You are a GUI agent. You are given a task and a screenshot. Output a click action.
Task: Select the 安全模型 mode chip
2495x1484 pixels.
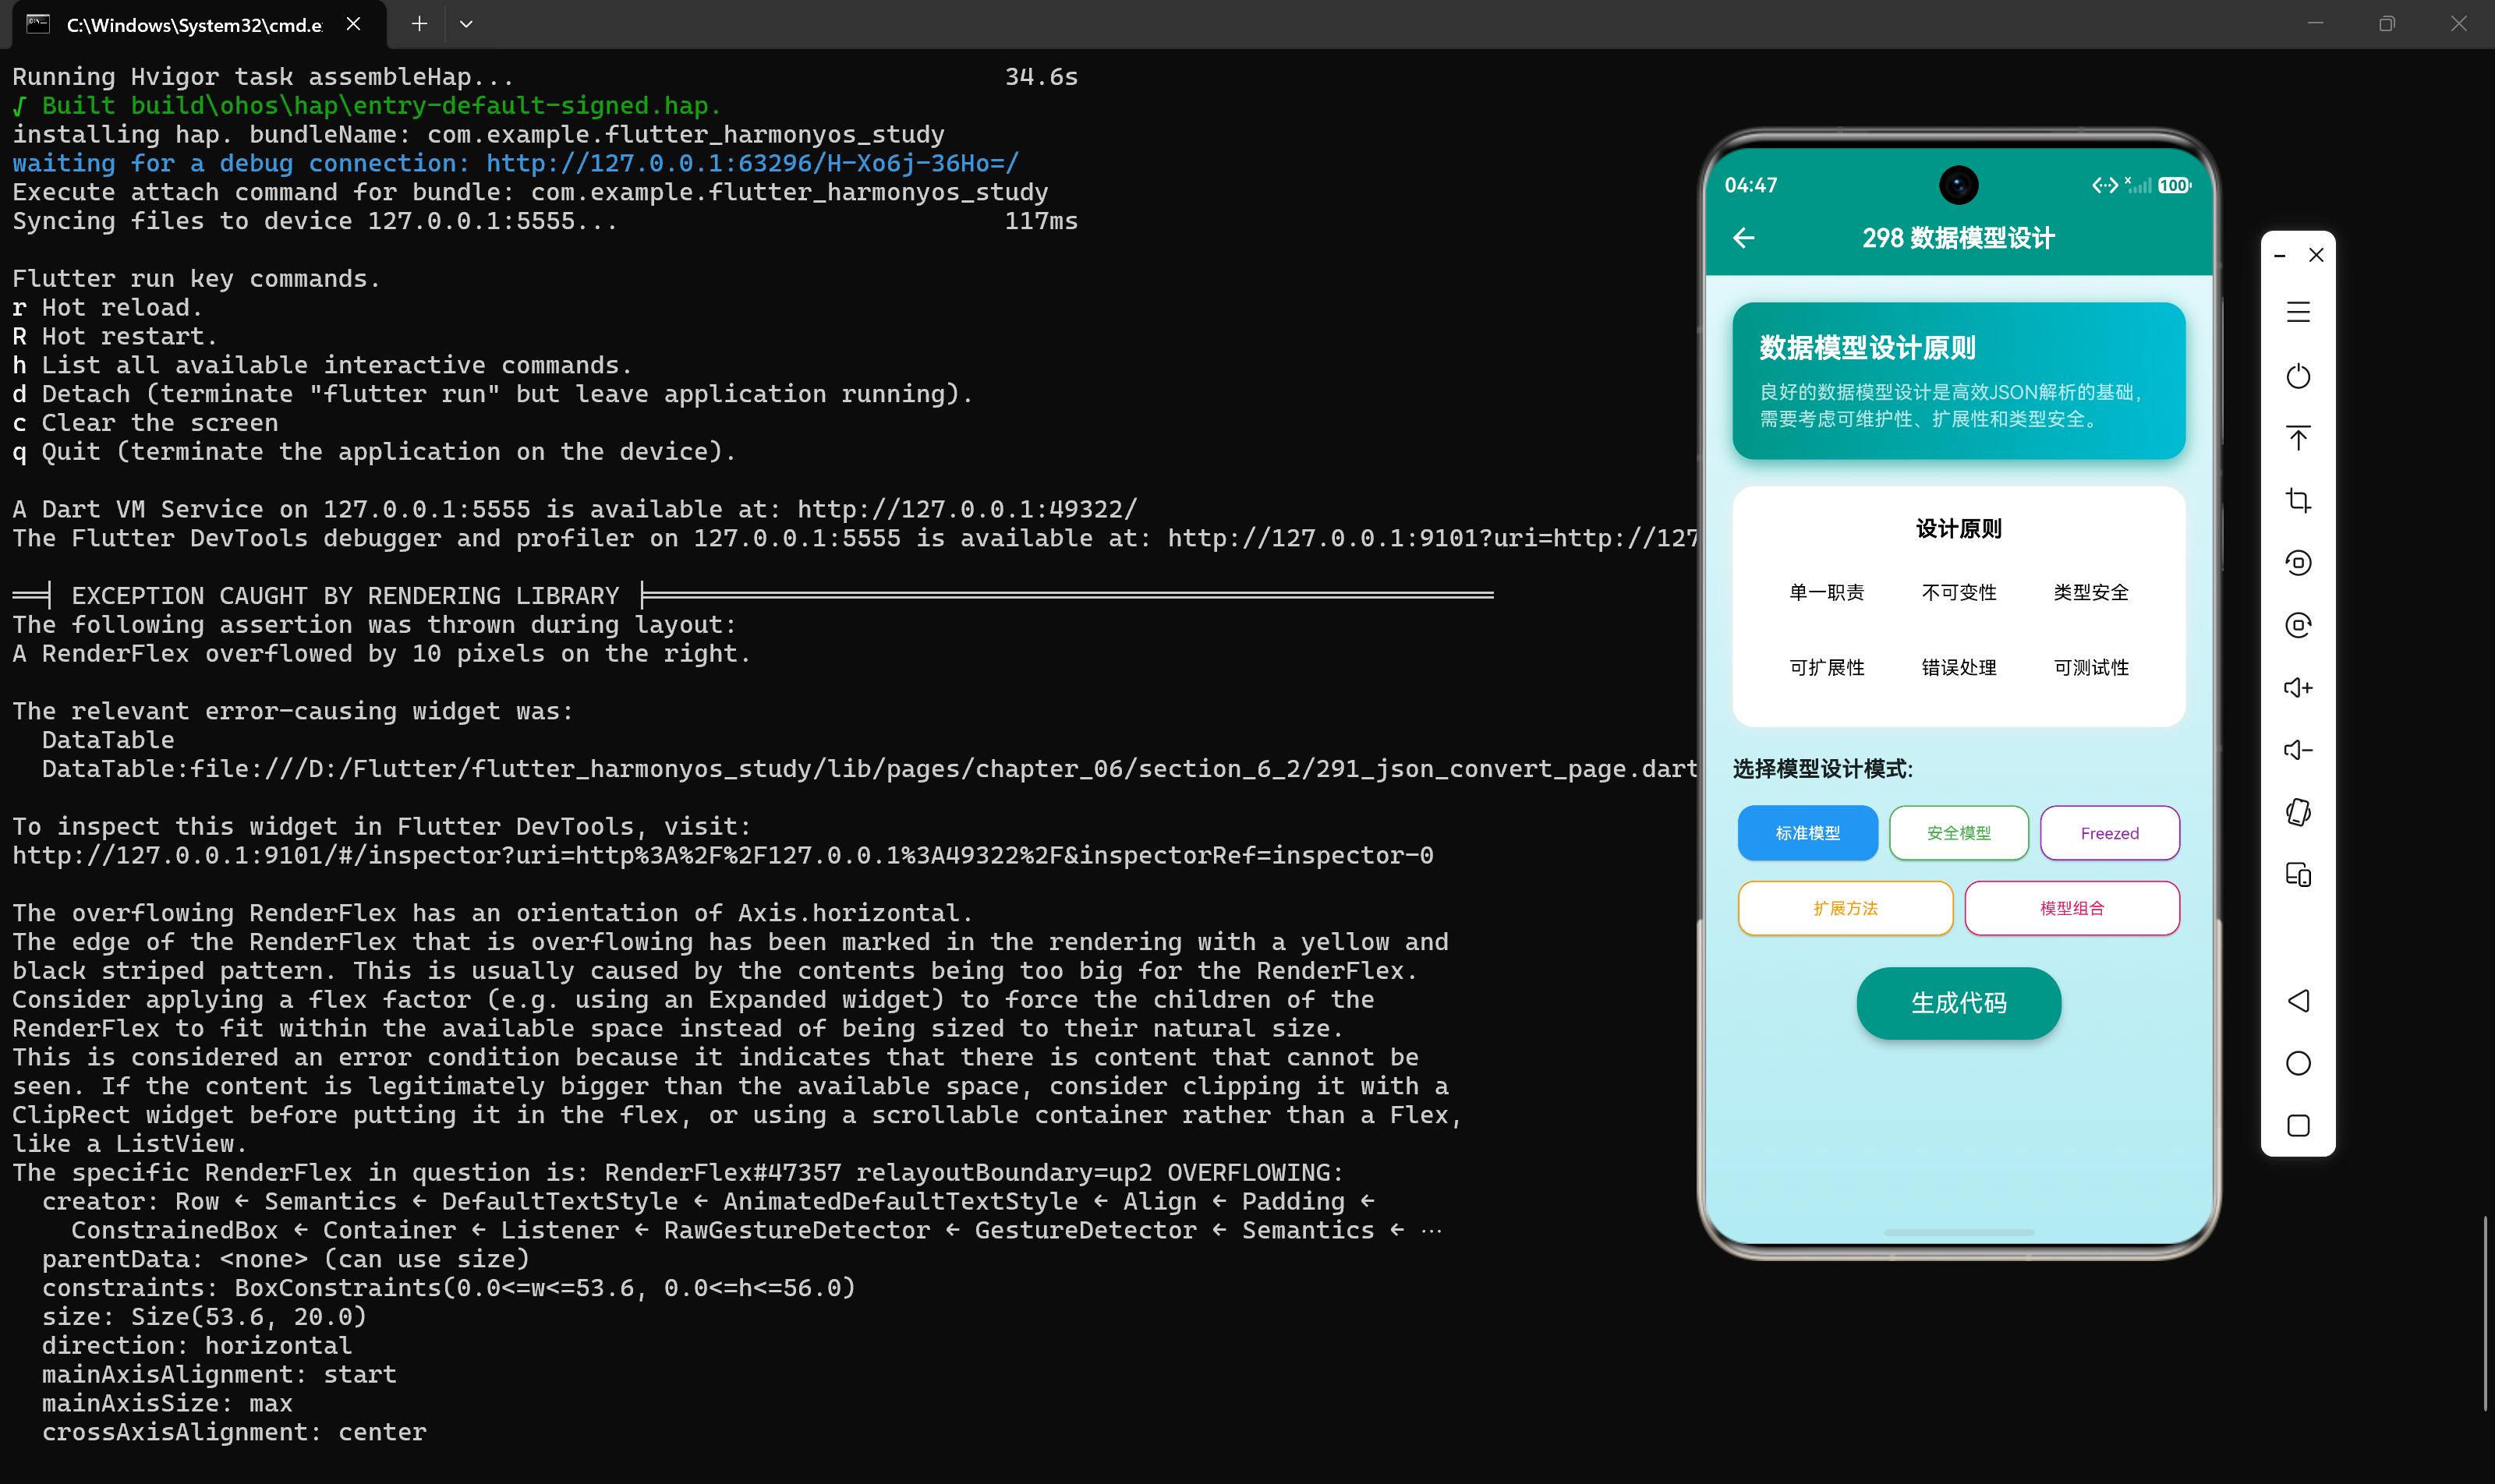pyautogui.click(x=1959, y=833)
